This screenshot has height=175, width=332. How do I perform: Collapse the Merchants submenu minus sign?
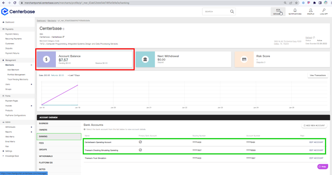[31, 65]
